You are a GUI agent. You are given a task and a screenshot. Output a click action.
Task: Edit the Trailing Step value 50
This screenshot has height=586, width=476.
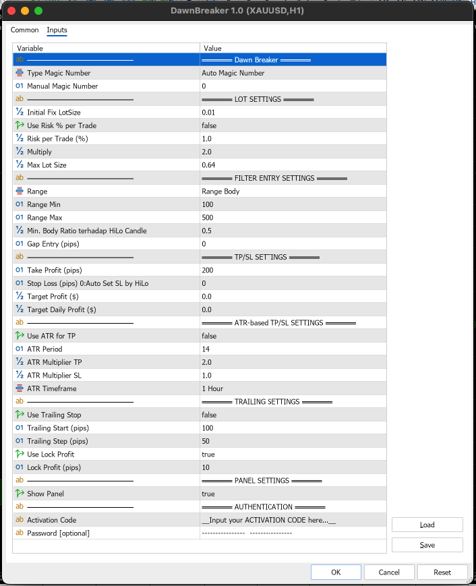pos(293,441)
